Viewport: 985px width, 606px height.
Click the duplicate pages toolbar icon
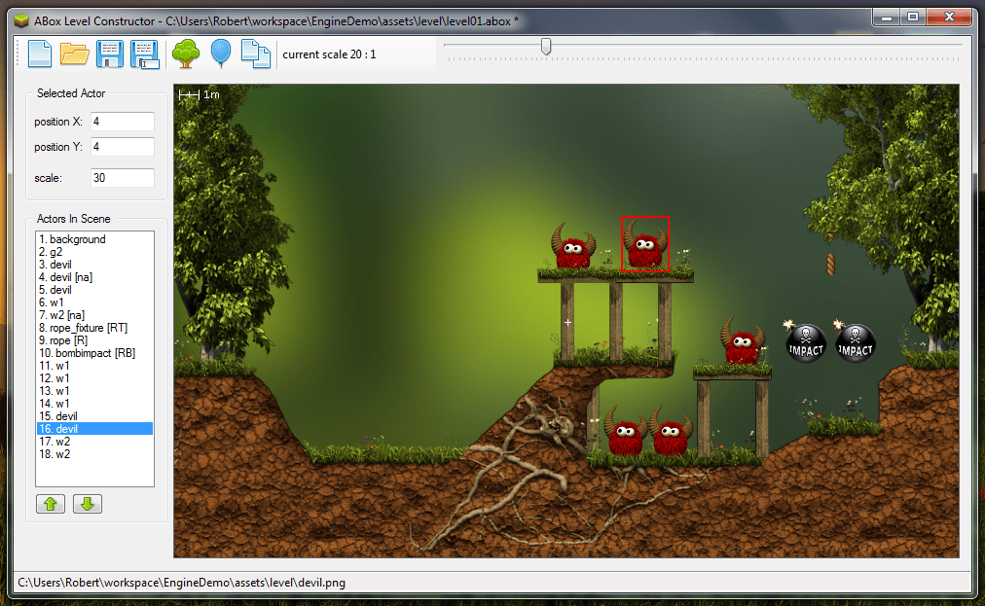pyautogui.click(x=255, y=53)
